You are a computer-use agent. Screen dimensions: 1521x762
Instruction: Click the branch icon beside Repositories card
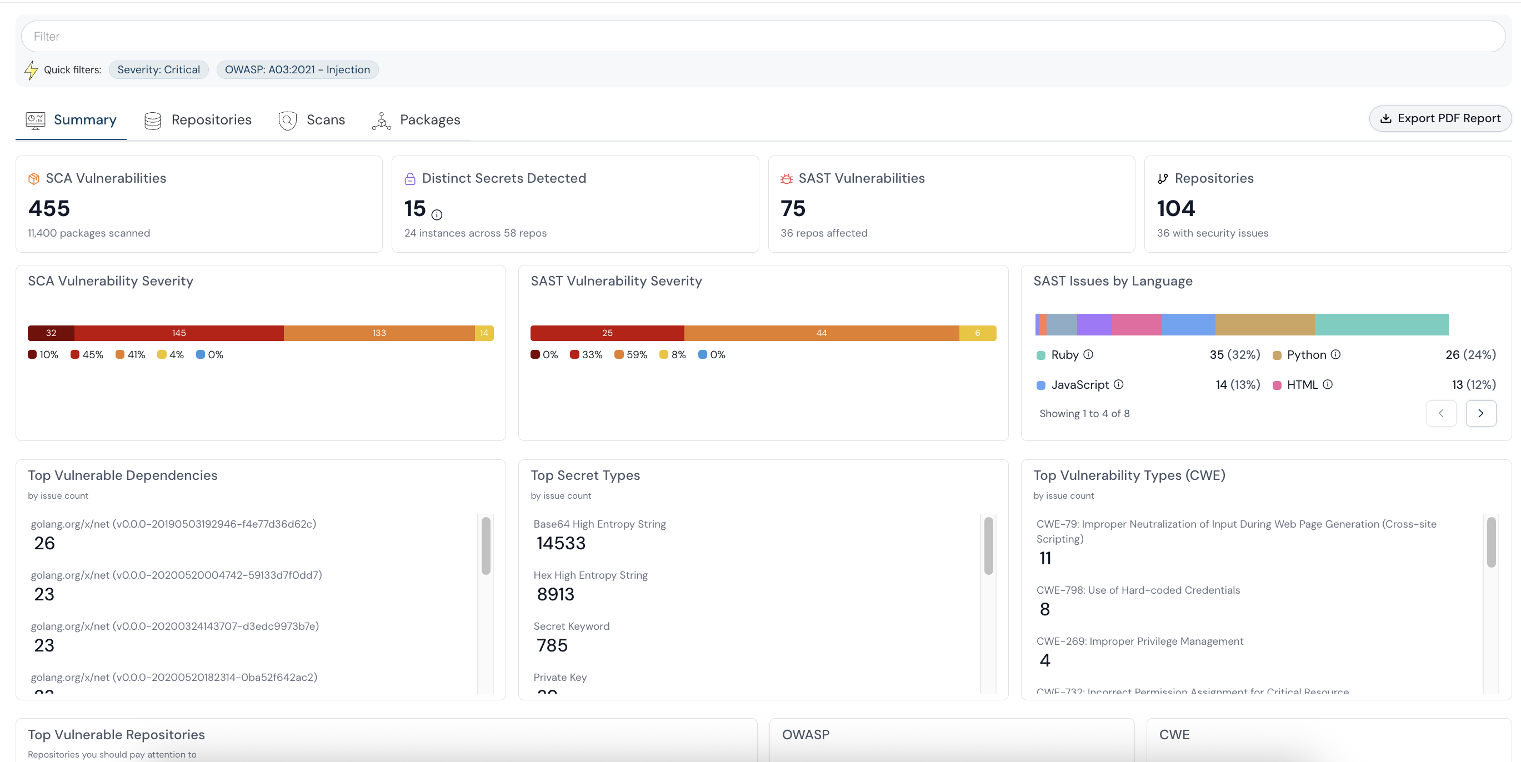[1163, 178]
